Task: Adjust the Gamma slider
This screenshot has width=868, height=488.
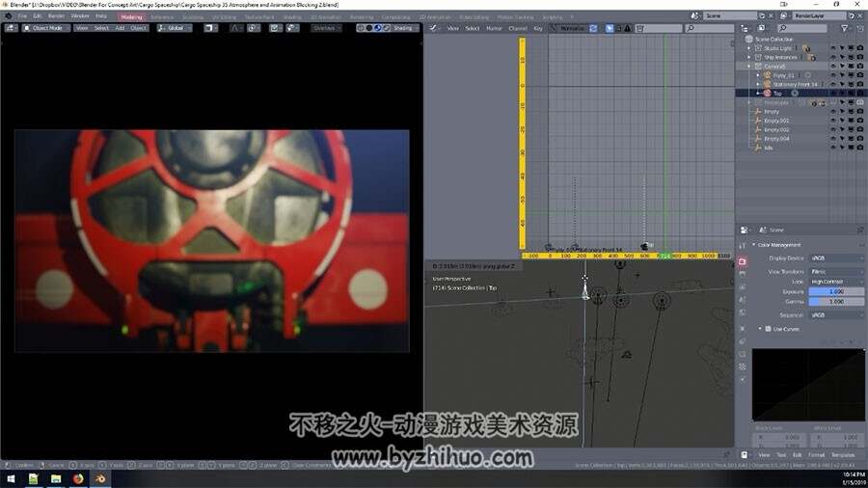Action: click(836, 302)
